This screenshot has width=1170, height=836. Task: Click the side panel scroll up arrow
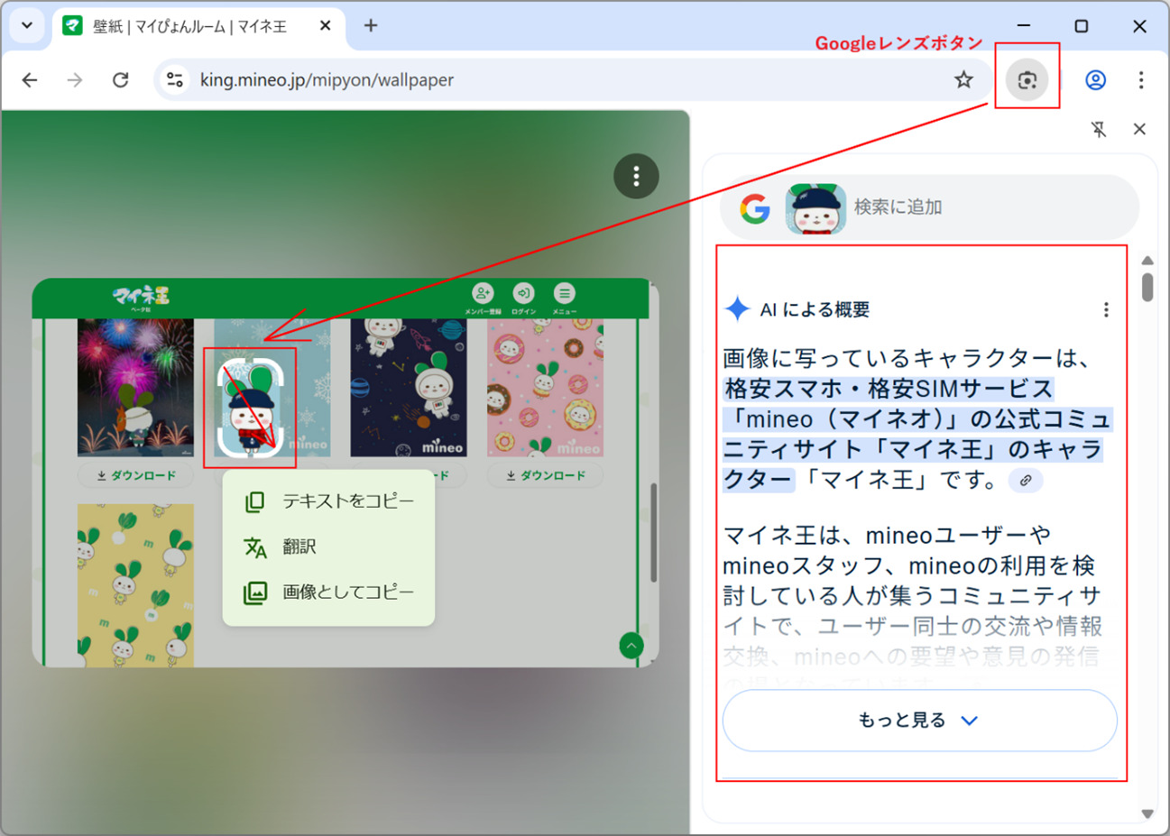click(x=1147, y=261)
